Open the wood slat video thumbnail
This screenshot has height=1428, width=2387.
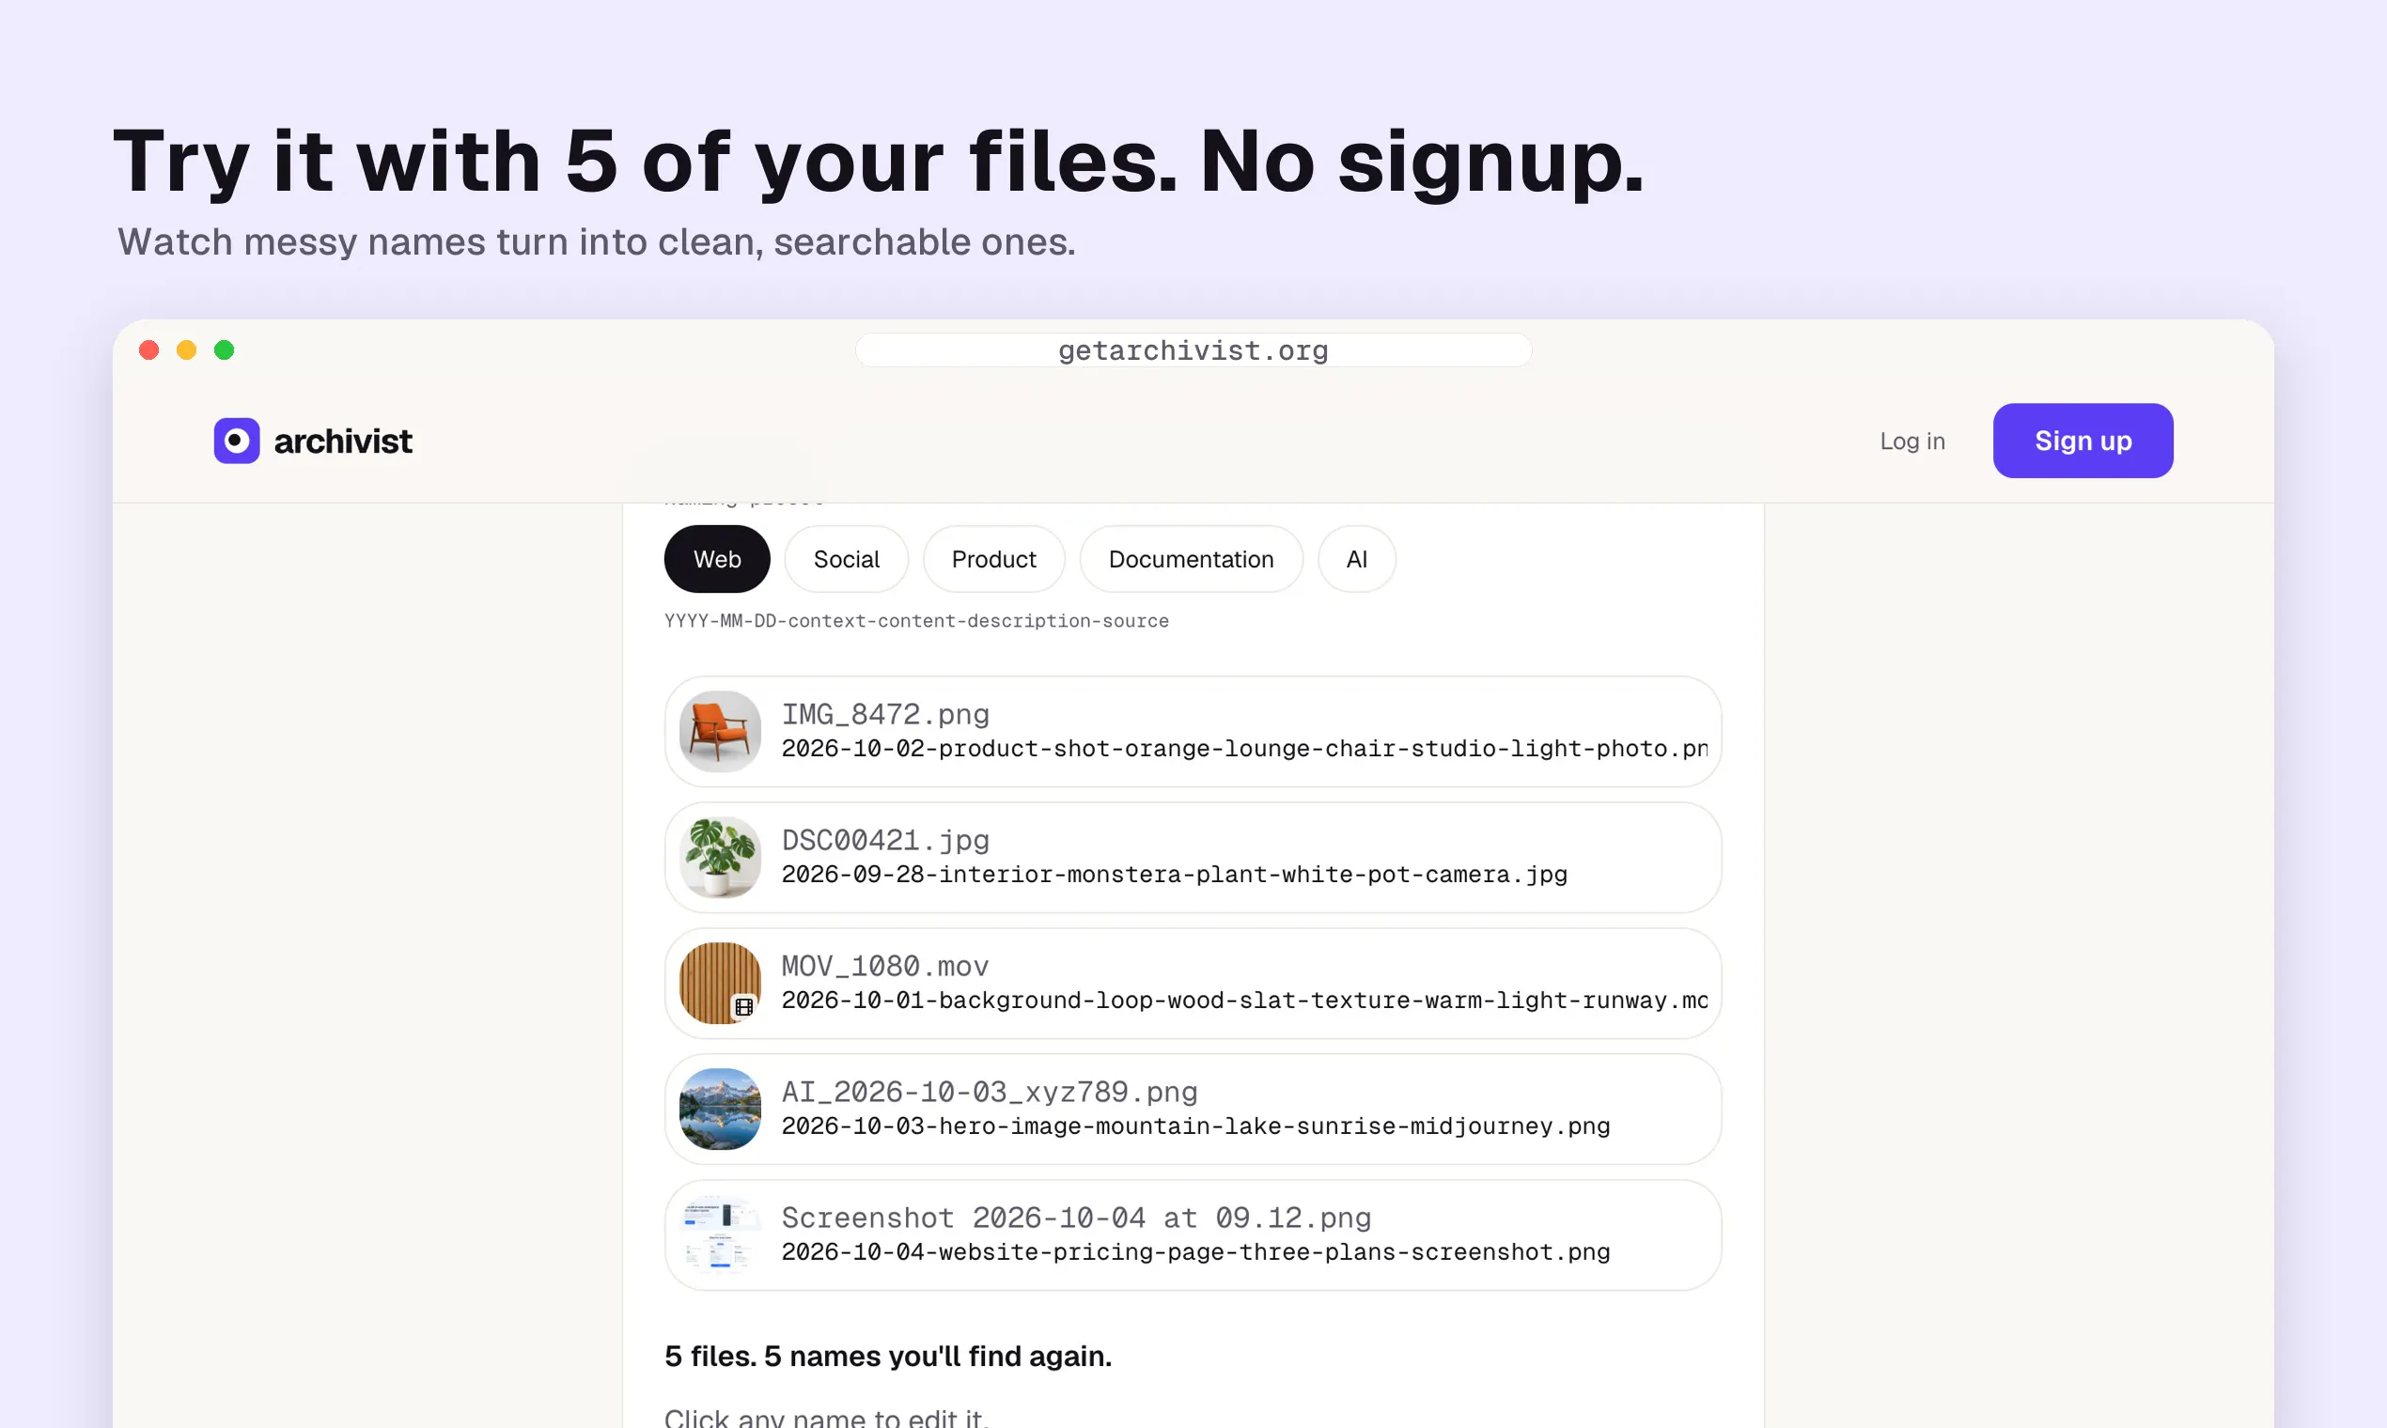(720, 984)
